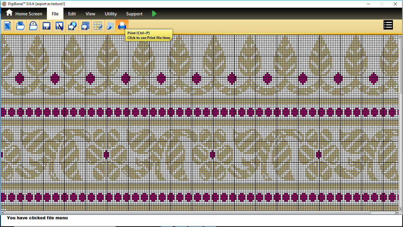Open the View menu

90,14
